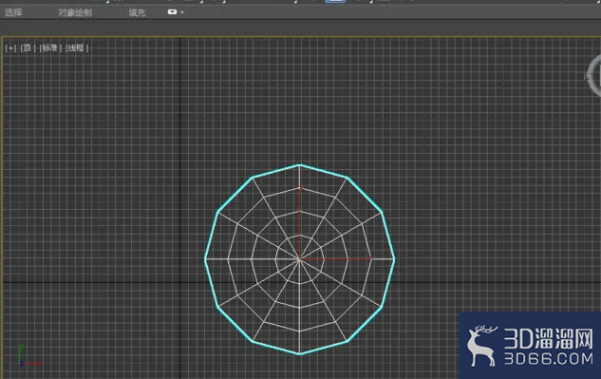
Task: Click the red X-axis transform gizmo arrow
Action: 336,259
